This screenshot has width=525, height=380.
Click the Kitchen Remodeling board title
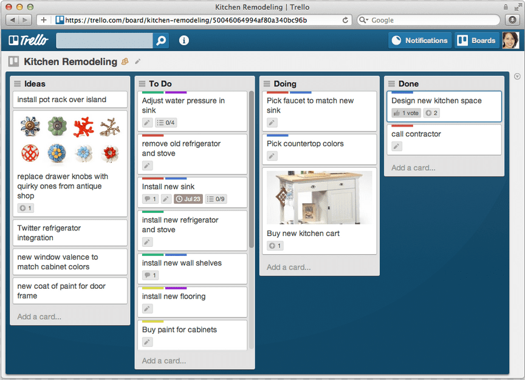(x=70, y=61)
